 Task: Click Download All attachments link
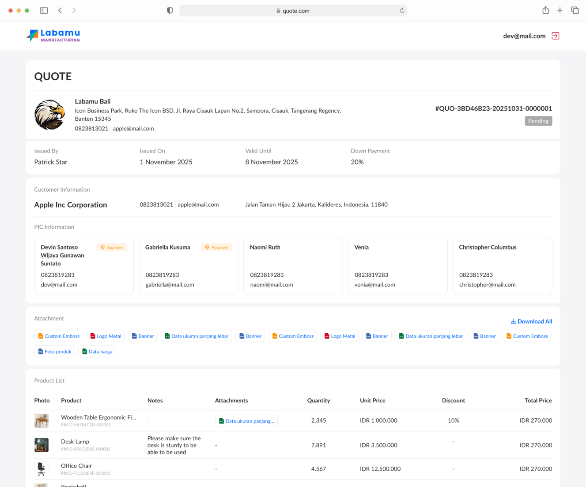click(531, 321)
